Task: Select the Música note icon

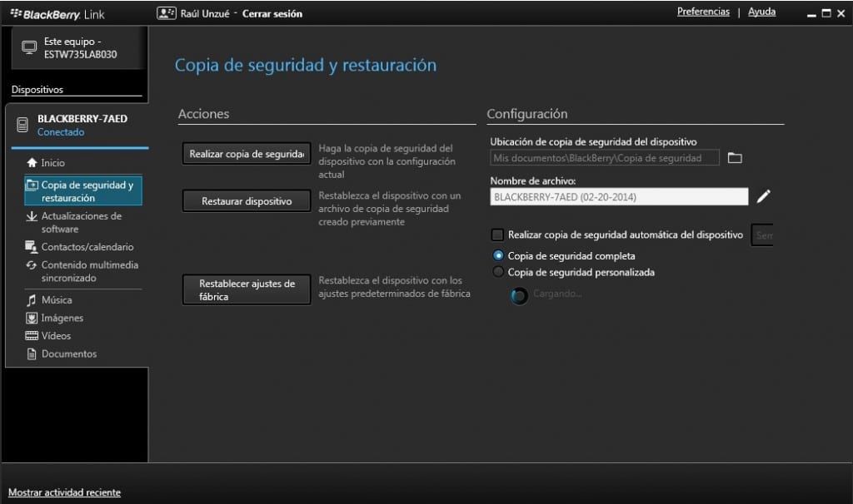Action: tap(32, 300)
